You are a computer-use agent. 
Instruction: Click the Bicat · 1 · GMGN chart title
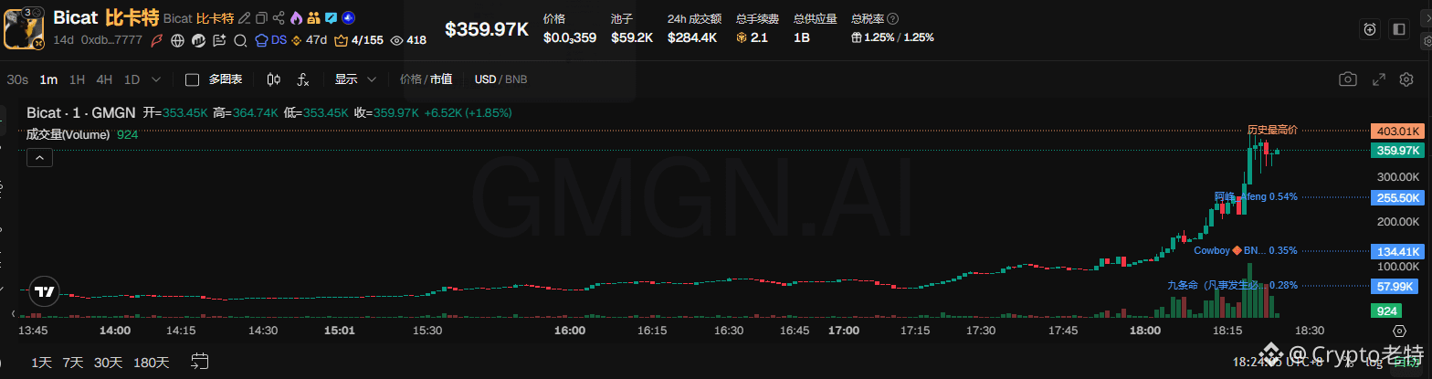pos(81,113)
